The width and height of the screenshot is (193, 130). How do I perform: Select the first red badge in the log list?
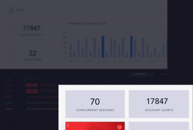(x=32, y=85)
